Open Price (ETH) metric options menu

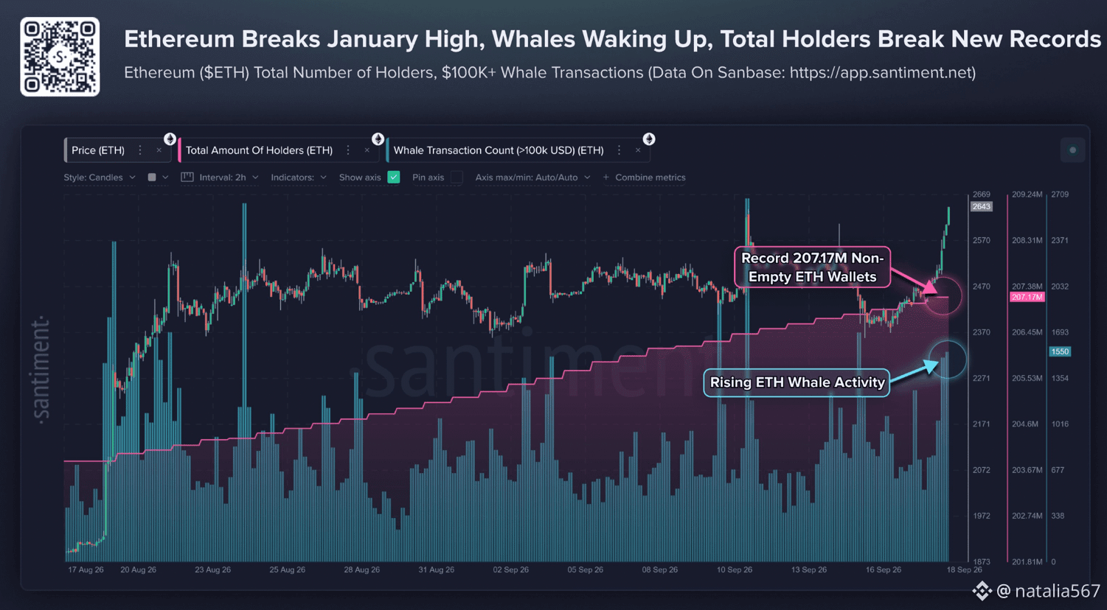coord(140,150)
